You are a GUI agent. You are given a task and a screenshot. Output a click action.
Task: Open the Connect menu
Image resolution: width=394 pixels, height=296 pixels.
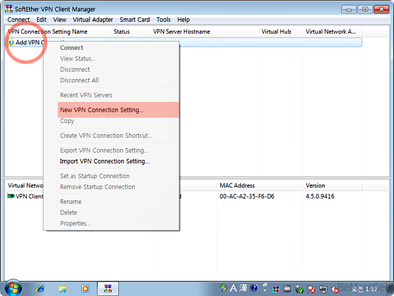[x=18, y=20]
